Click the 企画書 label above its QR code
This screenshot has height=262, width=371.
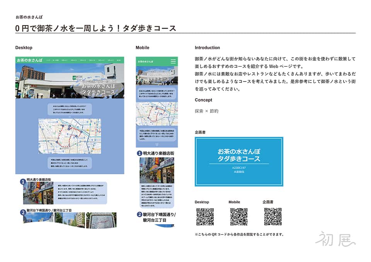pyautogui.click(x=268, y=202)
